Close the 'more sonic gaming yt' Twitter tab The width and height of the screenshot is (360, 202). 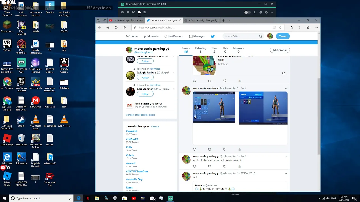tap(179, 20)
